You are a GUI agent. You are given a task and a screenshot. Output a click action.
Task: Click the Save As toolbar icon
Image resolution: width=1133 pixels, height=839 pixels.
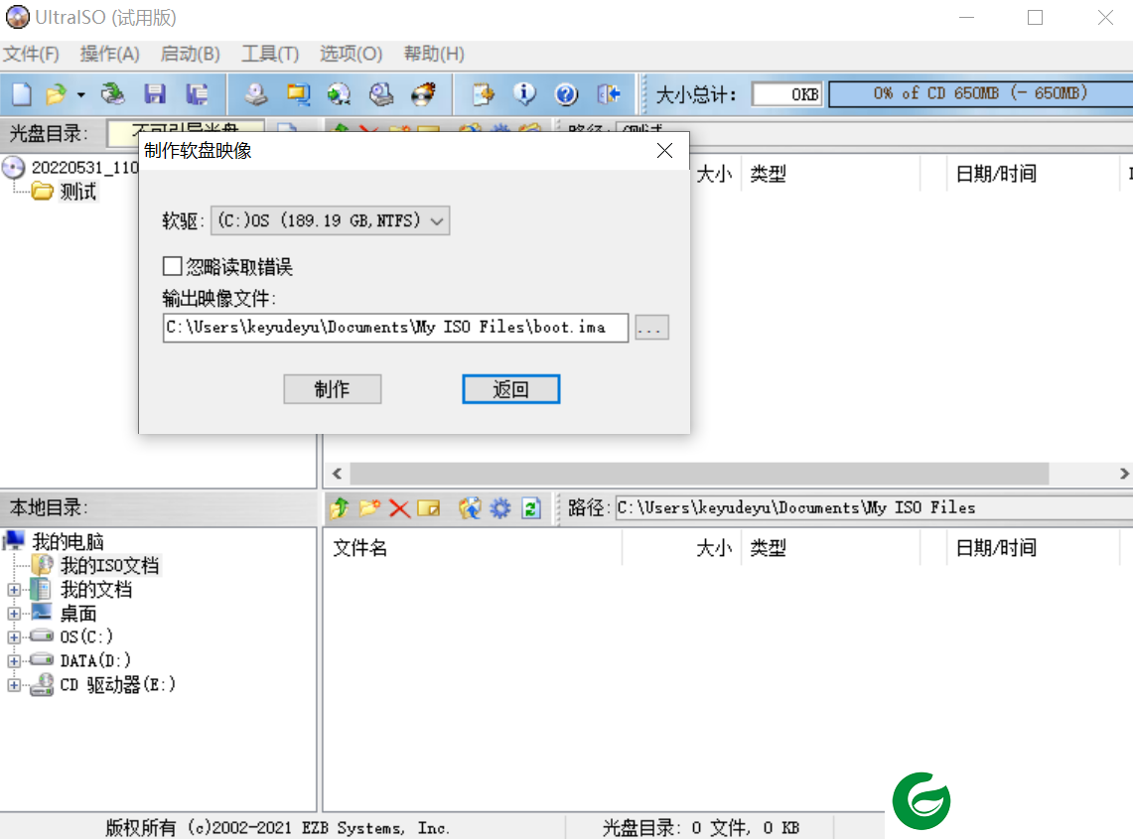click(197, 94)
